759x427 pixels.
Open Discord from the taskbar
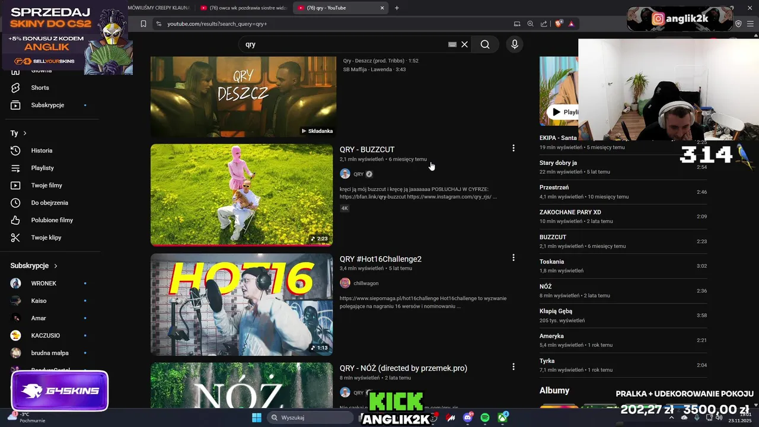pyautogui.click(x=468, y=418)
